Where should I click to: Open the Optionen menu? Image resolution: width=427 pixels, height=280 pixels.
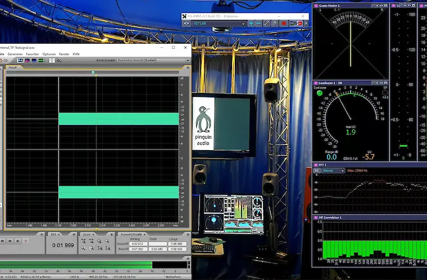pyautogui.click(x=49, y=54)
